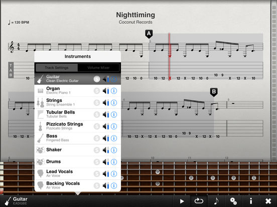Select the Track Settings tab
The image size is (277, 207).
pos(57,67)
